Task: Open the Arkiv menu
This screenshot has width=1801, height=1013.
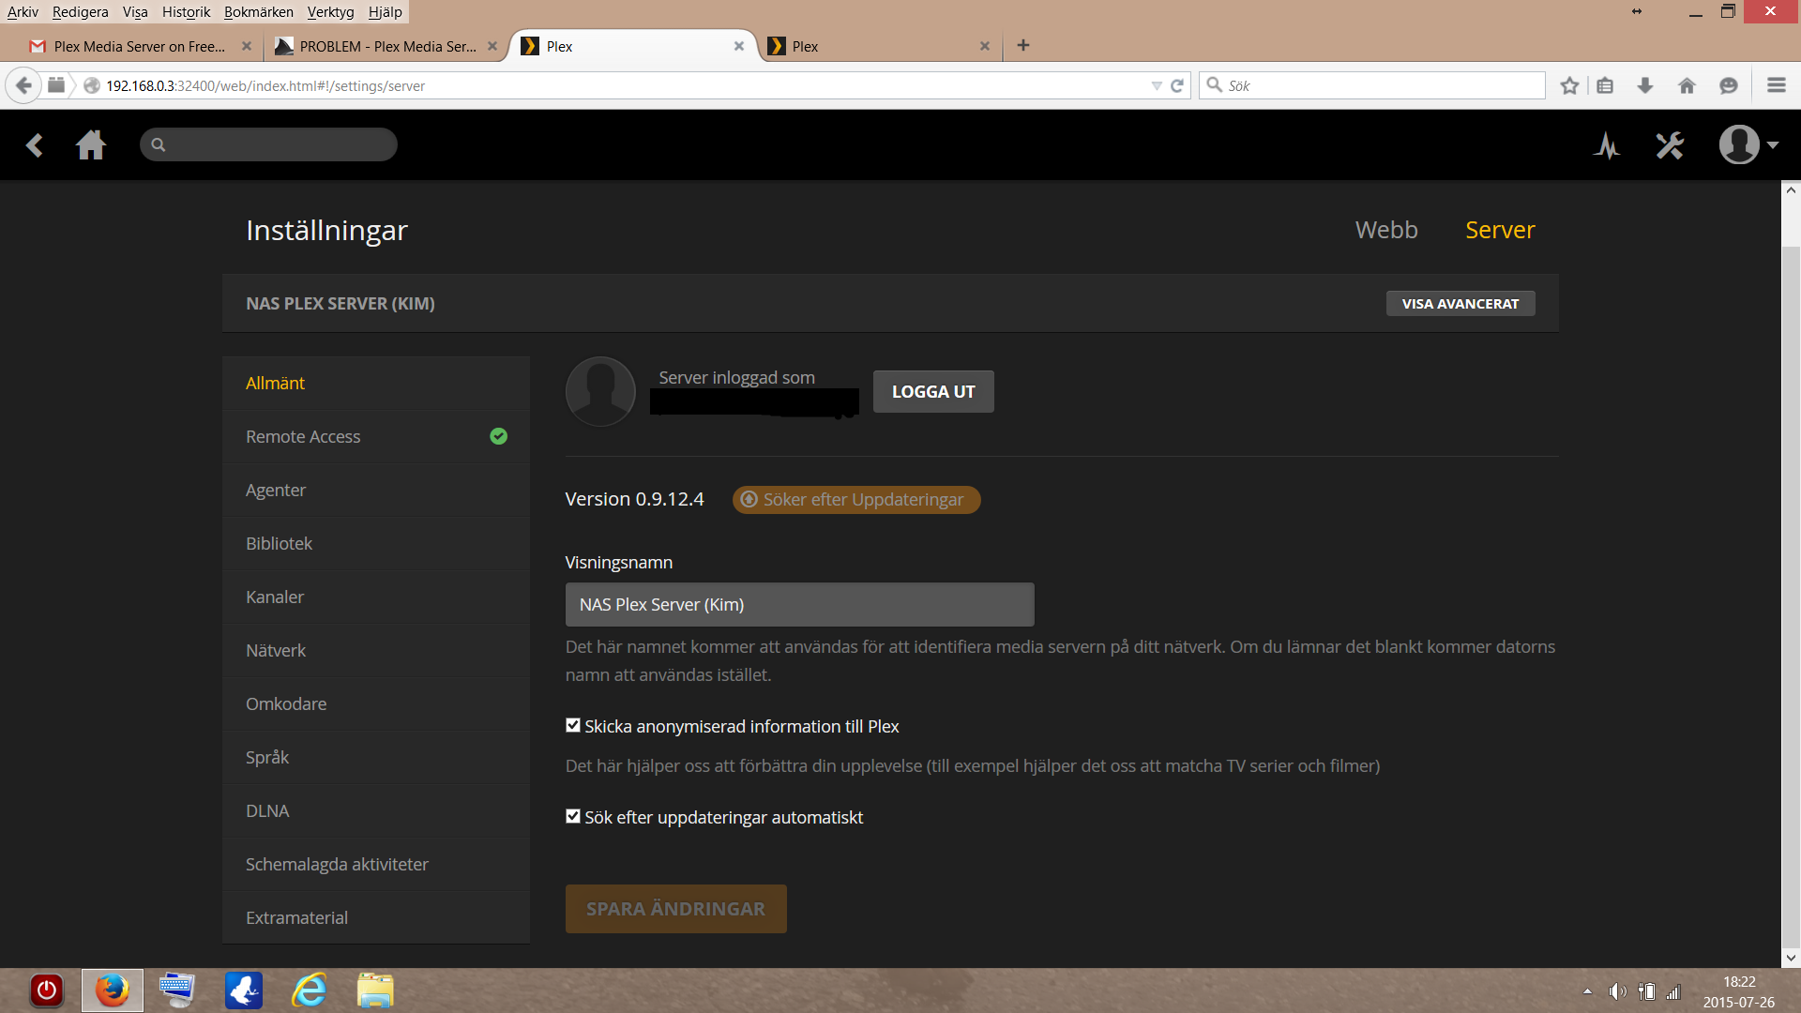Action: coord(23,11)
